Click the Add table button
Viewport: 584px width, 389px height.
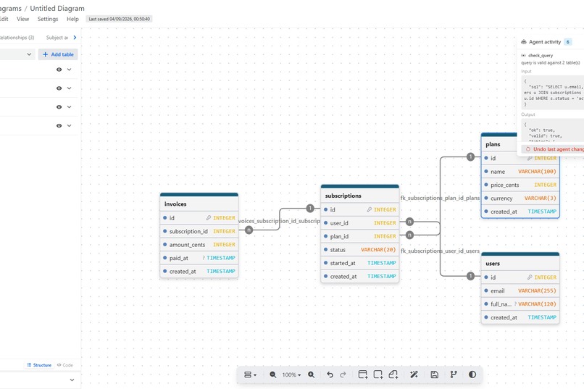[58, 54]
